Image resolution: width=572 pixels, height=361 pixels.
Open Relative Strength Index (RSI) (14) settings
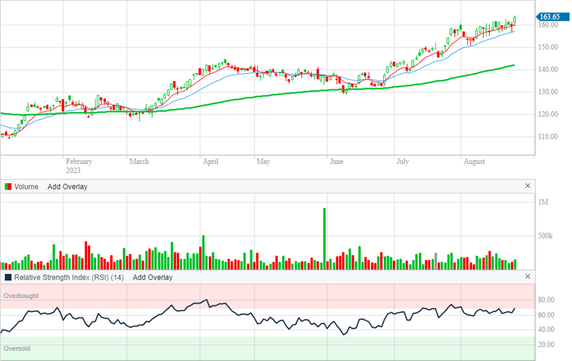(69, 278)
